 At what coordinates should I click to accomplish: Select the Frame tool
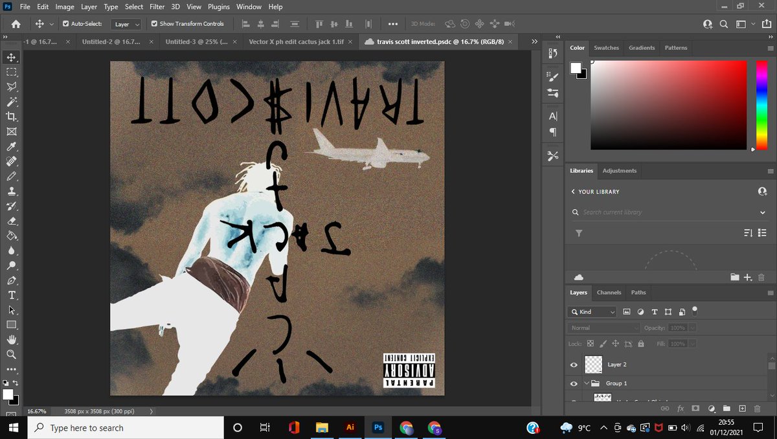pyautogui.click(x=11, y=131)
